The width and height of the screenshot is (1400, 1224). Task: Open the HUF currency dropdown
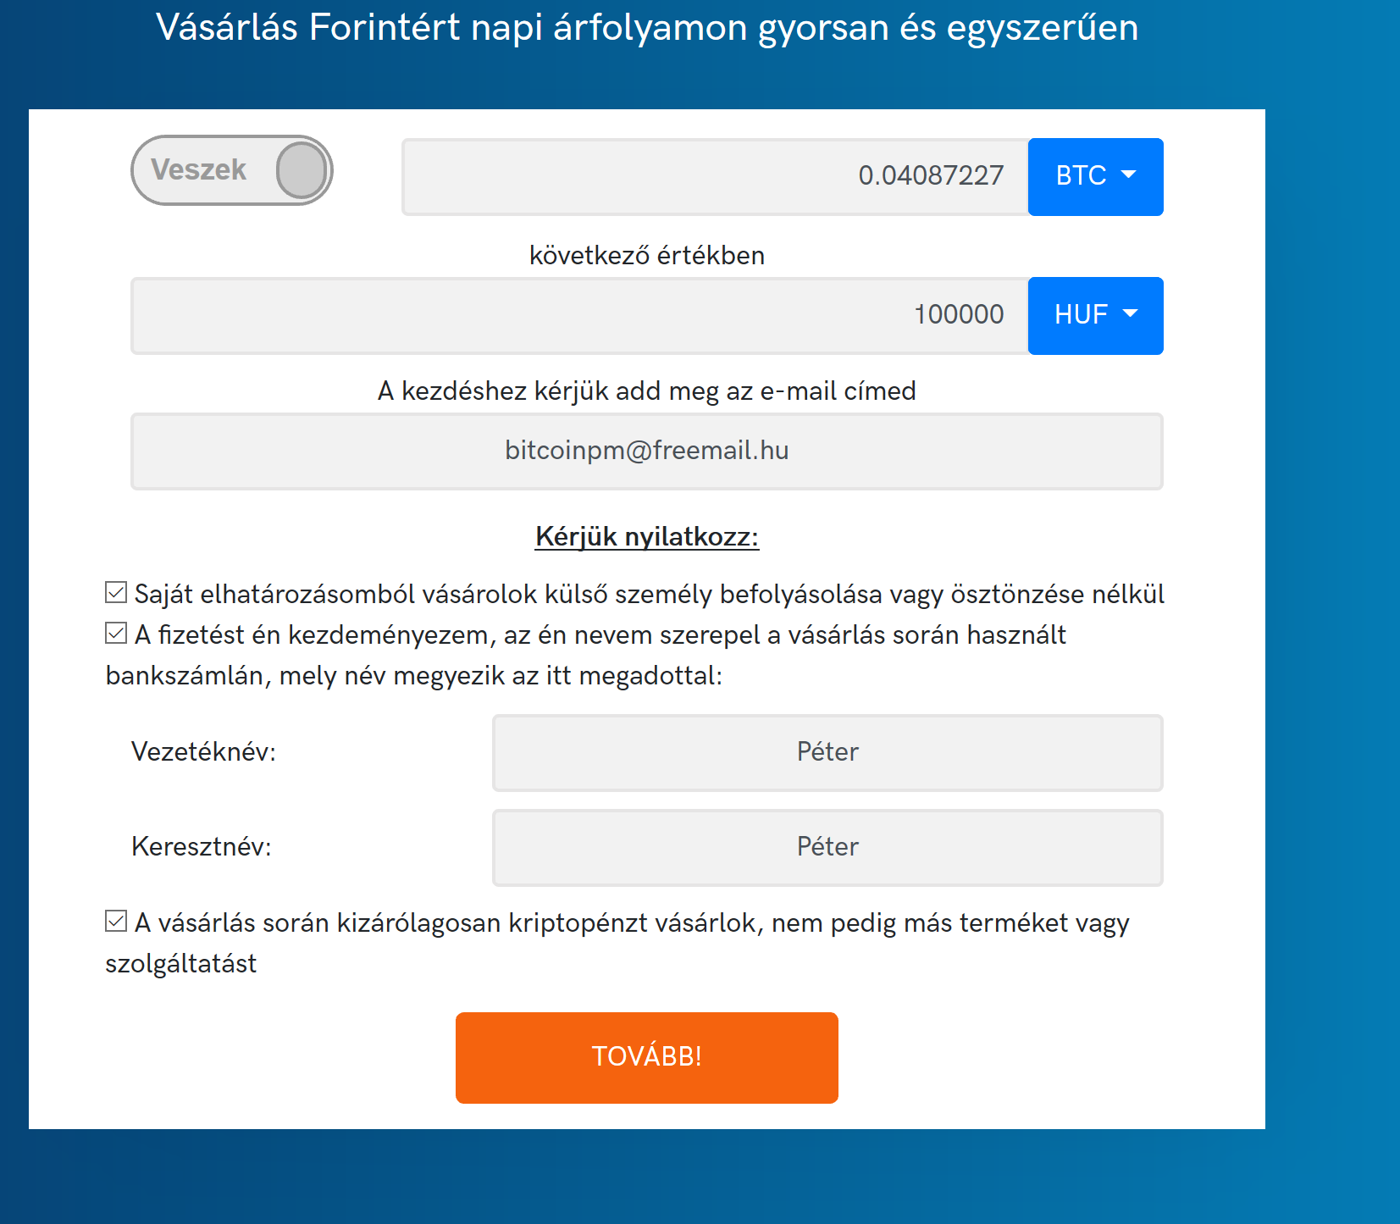(x=1095, y=315)
